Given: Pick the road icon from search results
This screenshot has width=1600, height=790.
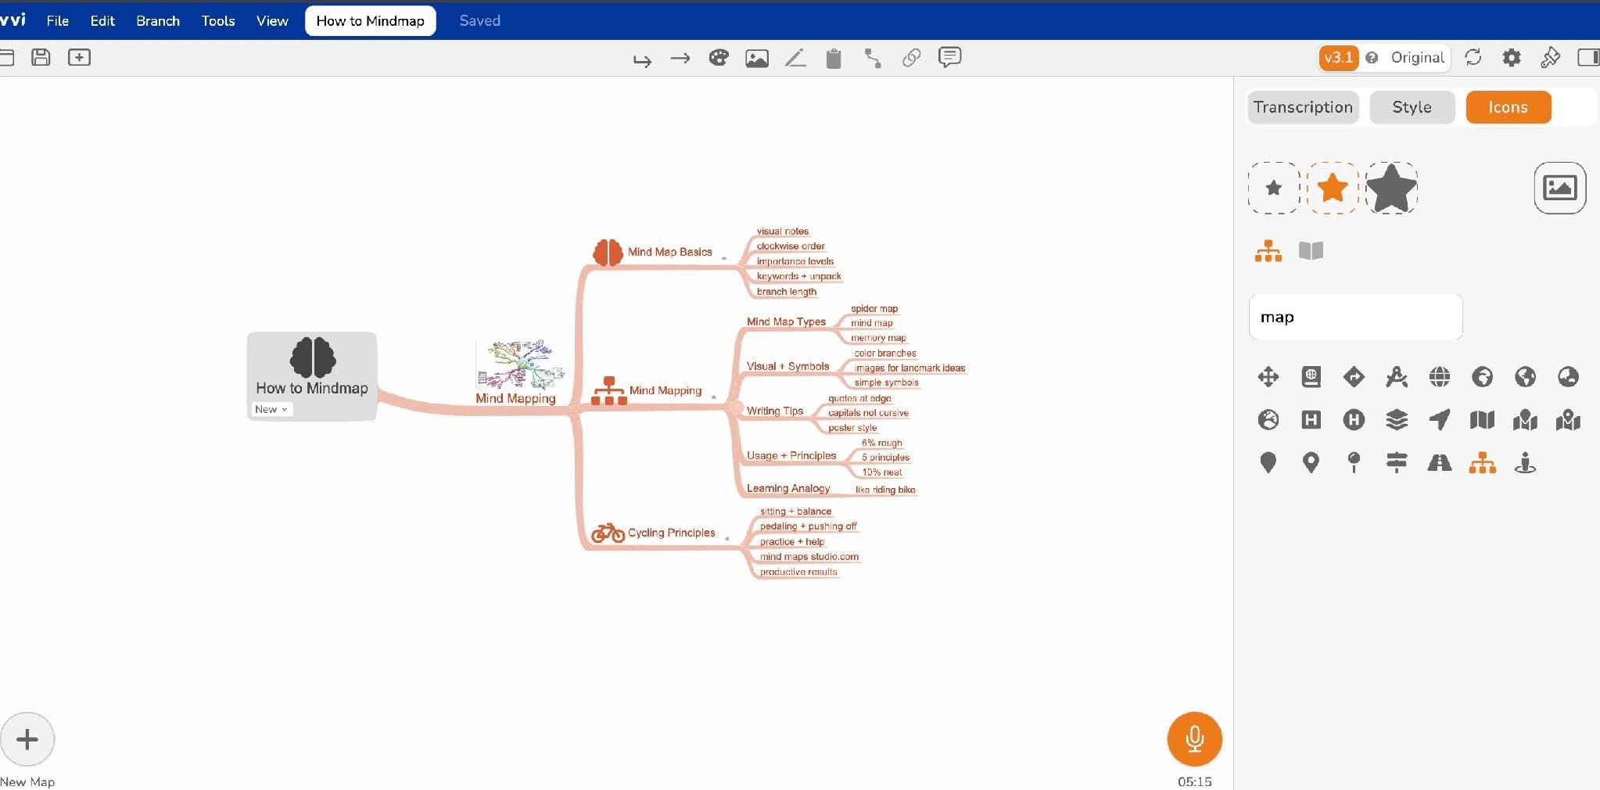Looking at the screenshot, I should [x=1440, y=463].
